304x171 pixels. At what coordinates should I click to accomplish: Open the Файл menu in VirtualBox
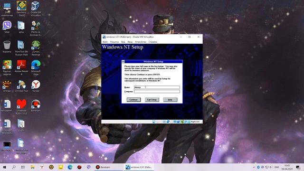point(105,42)
